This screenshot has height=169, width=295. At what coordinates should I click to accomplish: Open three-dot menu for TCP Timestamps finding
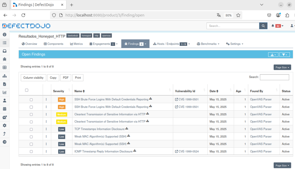click(46, 129)
